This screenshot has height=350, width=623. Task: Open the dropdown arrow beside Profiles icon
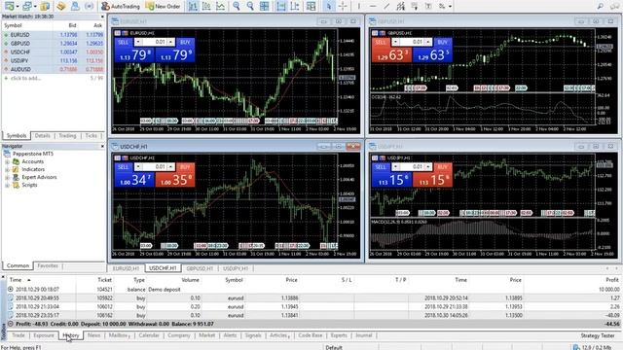(x=35, y=7)
